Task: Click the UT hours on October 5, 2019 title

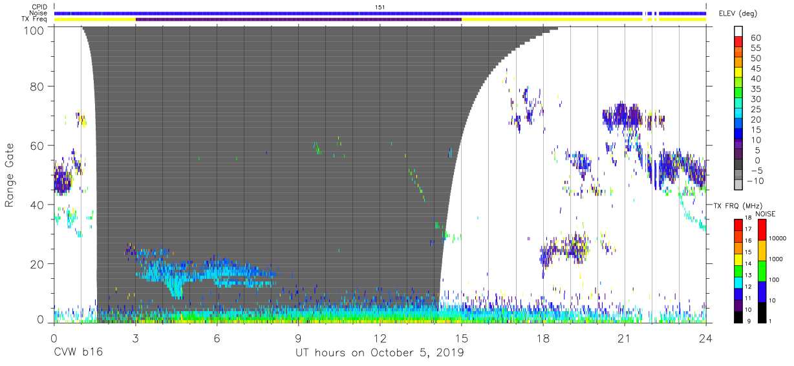Action: (380, 353)
